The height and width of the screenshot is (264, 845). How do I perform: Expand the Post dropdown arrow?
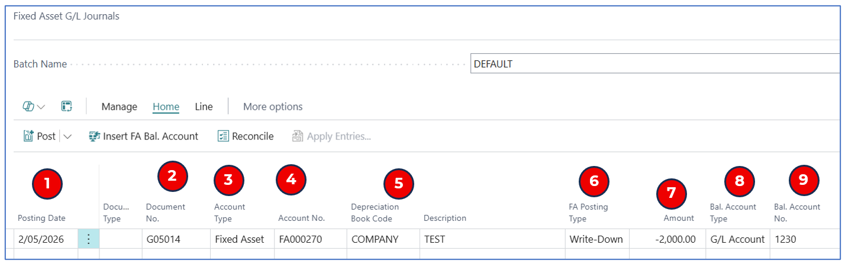pos(67,136)
